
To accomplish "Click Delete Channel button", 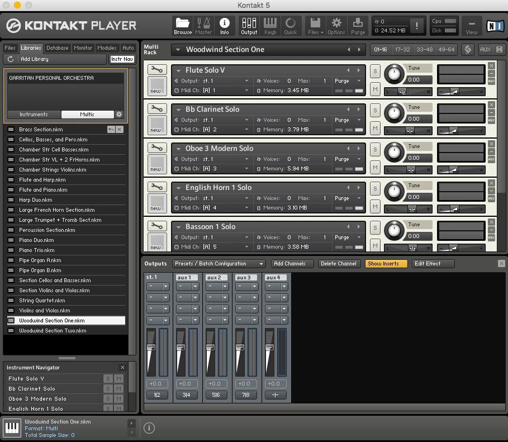I will click(x=339, y=264).
